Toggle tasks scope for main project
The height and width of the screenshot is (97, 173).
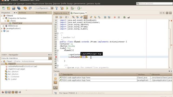click(x=55, y=79)
